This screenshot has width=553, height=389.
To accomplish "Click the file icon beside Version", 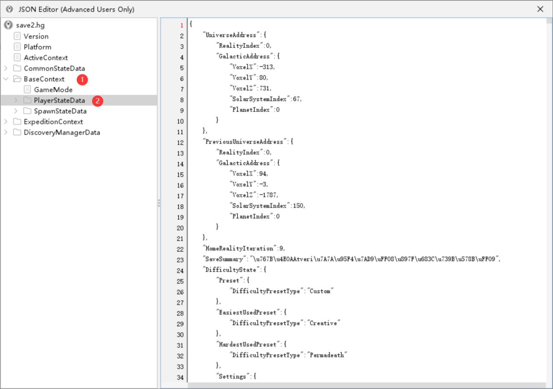I will [x=17, y=36].
